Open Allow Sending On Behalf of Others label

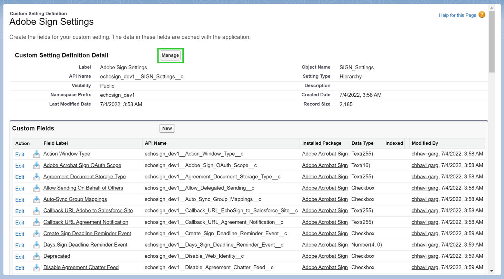(83, 188)
